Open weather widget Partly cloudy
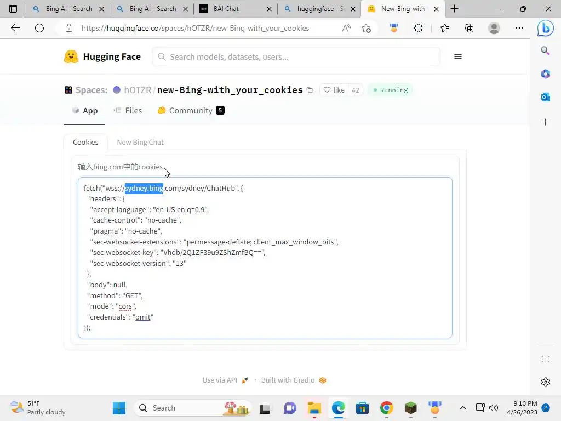This screenshot has width=561, height=421. click(x=38, y=408)
